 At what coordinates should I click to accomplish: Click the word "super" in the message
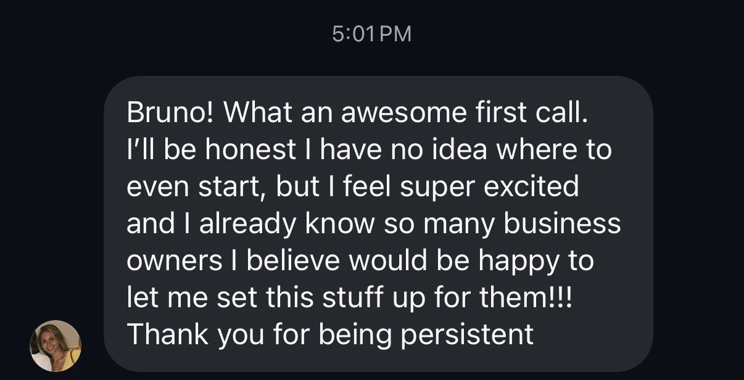click(429, 186)
